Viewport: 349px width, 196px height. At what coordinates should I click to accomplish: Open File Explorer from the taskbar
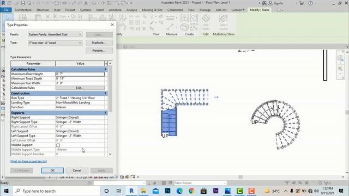coord(143,191)
